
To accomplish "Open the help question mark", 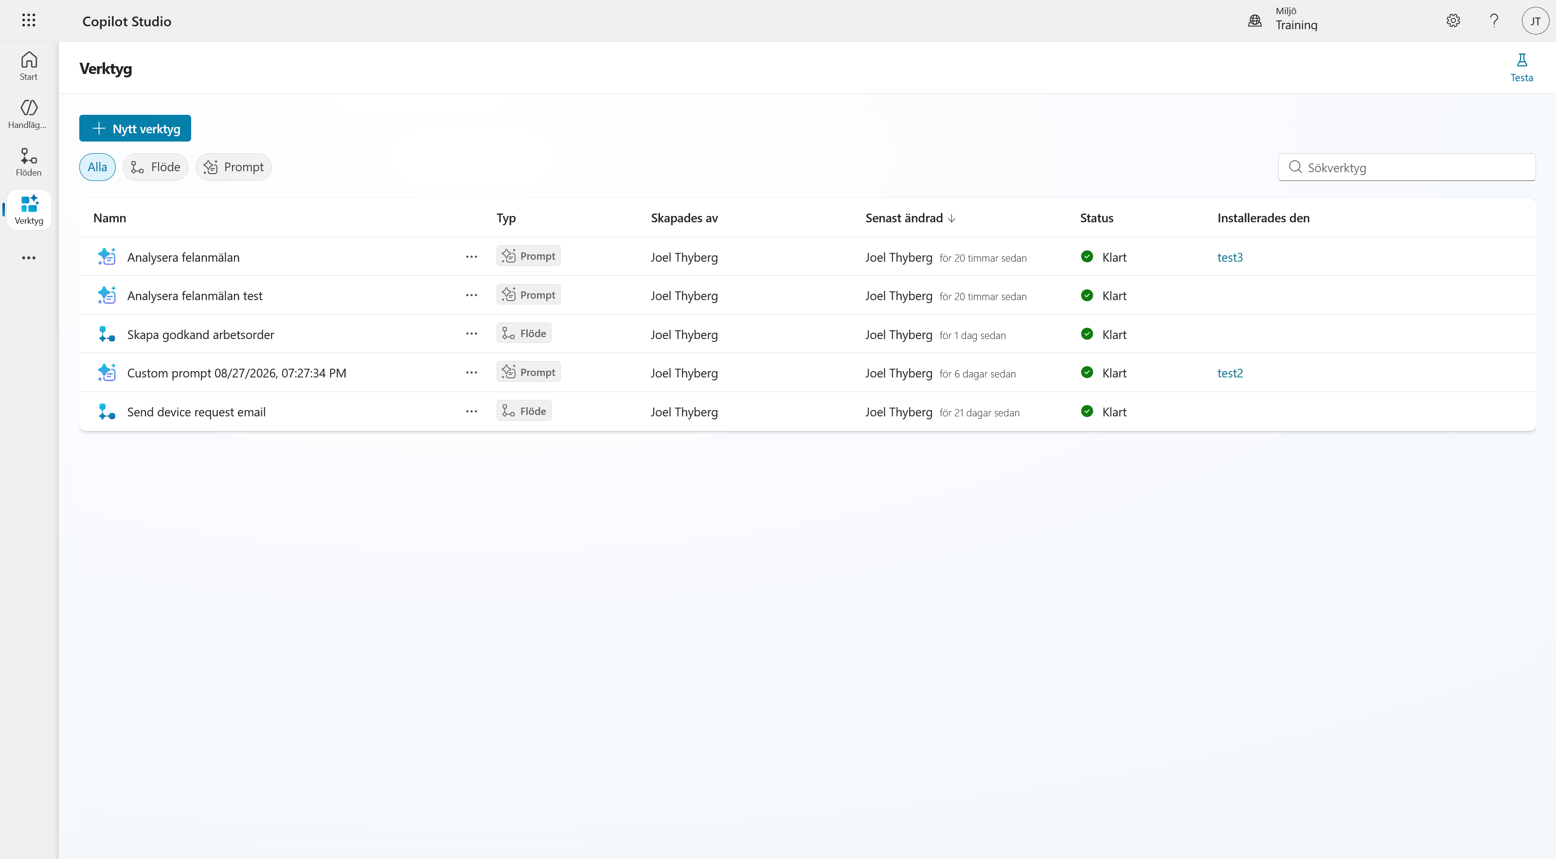I will [x=1494, y=20].
